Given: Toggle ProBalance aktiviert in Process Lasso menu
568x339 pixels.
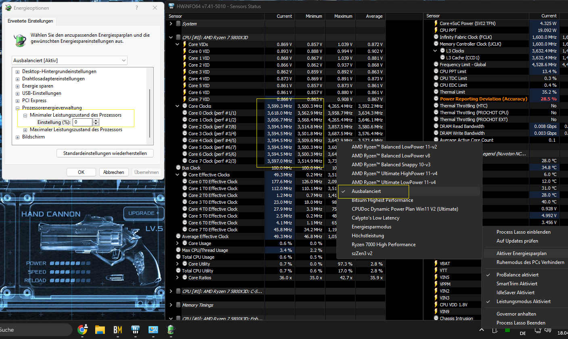Looking at the screenshot, I should click(x=525, y=275).
